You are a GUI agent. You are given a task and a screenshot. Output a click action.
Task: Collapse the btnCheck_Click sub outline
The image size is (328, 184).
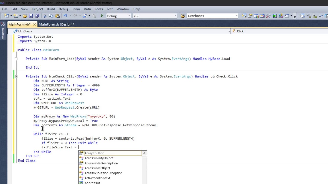[16, 76]
